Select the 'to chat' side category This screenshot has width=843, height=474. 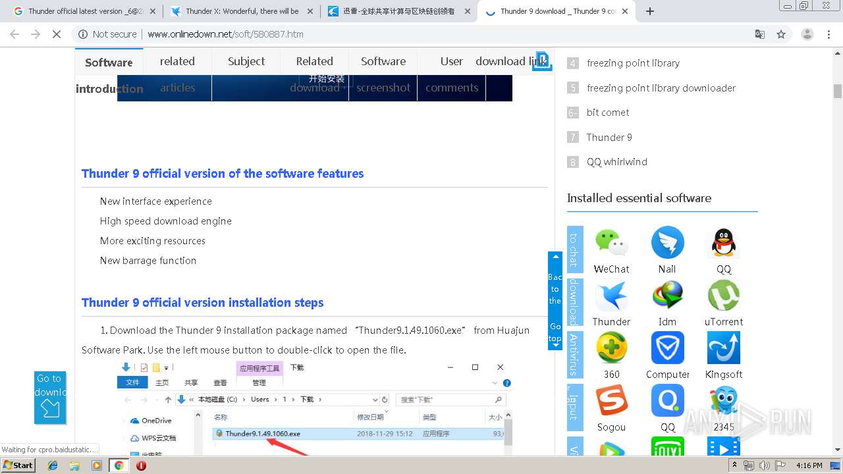574,250
